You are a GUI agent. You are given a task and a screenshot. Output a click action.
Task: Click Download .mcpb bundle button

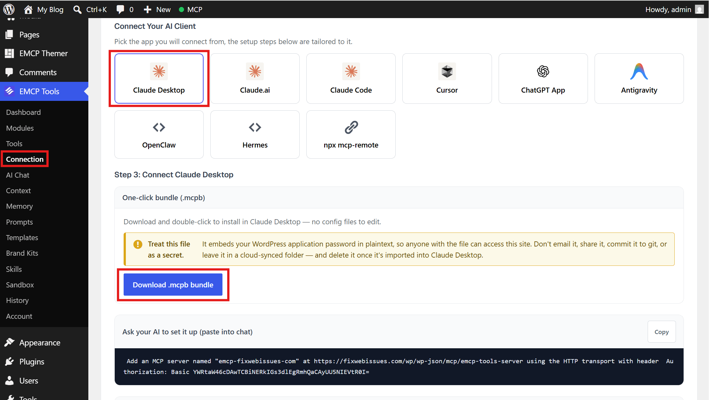(173, 285)
